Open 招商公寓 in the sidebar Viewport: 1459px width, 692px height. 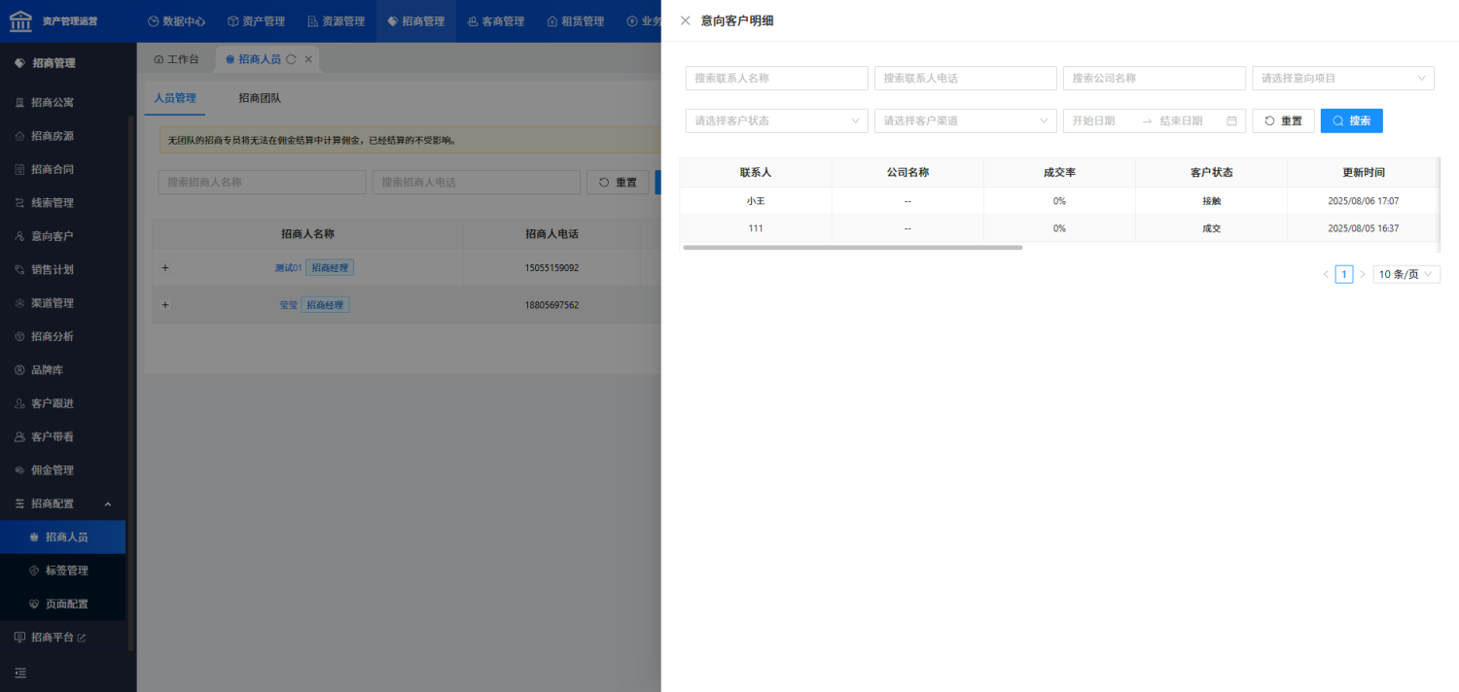coord(53,102)
